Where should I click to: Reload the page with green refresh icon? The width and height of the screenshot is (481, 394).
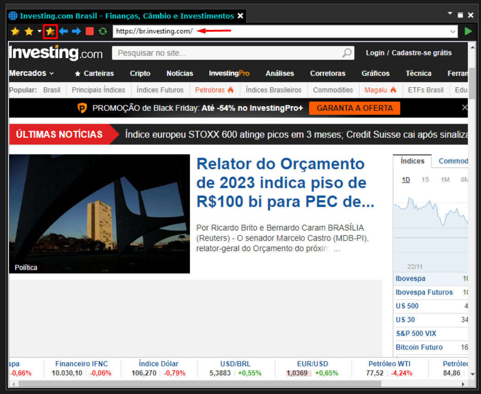coord(103,31)
